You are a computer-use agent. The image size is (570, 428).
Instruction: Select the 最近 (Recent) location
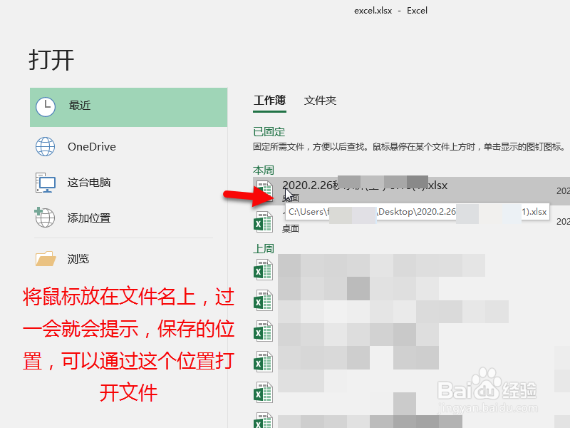[129, 108]
